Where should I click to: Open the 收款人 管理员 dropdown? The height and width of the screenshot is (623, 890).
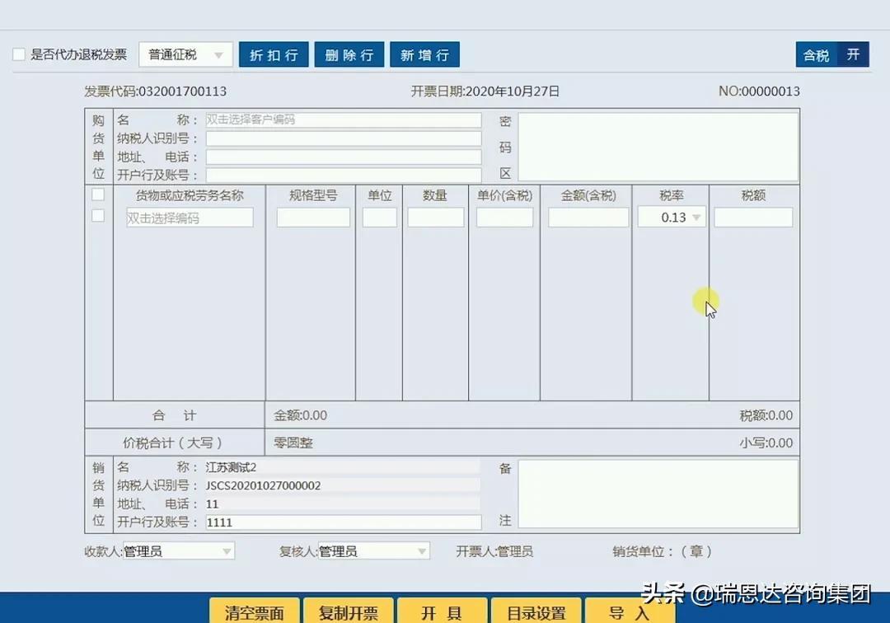(178, 551)
